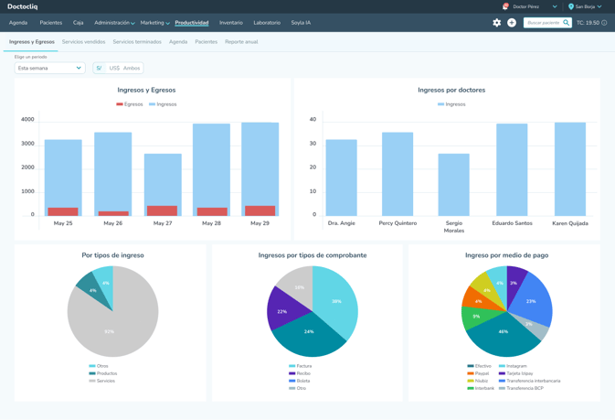The image size is (615, 420).
Task: Click the San Borja location pin icon
Action: pyautogui.click(x=570, y=6)
